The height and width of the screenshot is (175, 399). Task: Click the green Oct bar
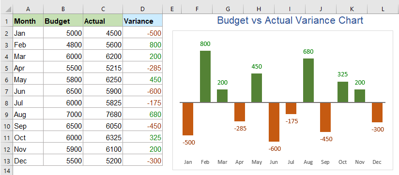tap(343, 92)
